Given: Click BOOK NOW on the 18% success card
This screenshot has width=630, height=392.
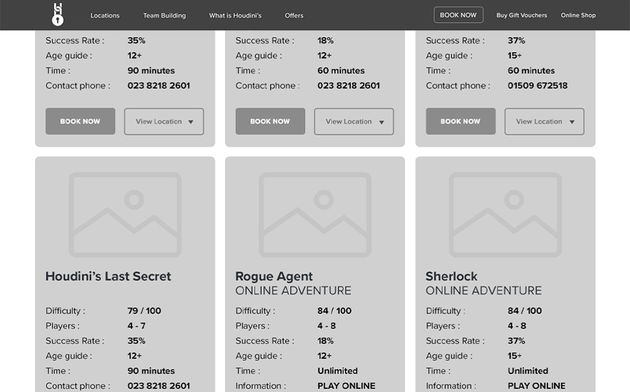Looking at the screenshot, I should (x=270, y=121).
